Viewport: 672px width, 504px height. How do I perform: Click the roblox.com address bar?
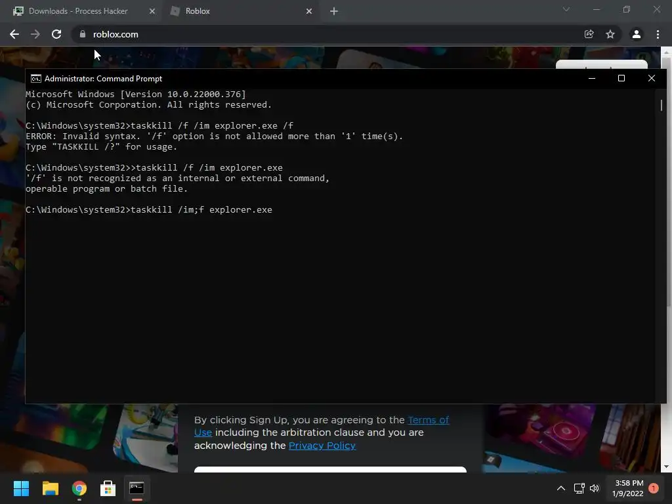pyautogui.click(x=330, y=34)
